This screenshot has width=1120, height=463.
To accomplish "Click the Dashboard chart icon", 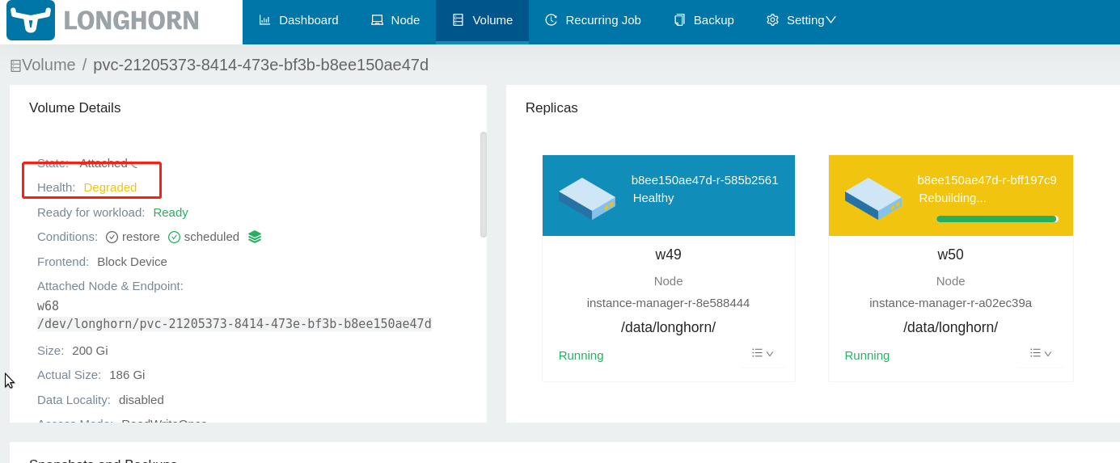I will click(x=264, y=20).
